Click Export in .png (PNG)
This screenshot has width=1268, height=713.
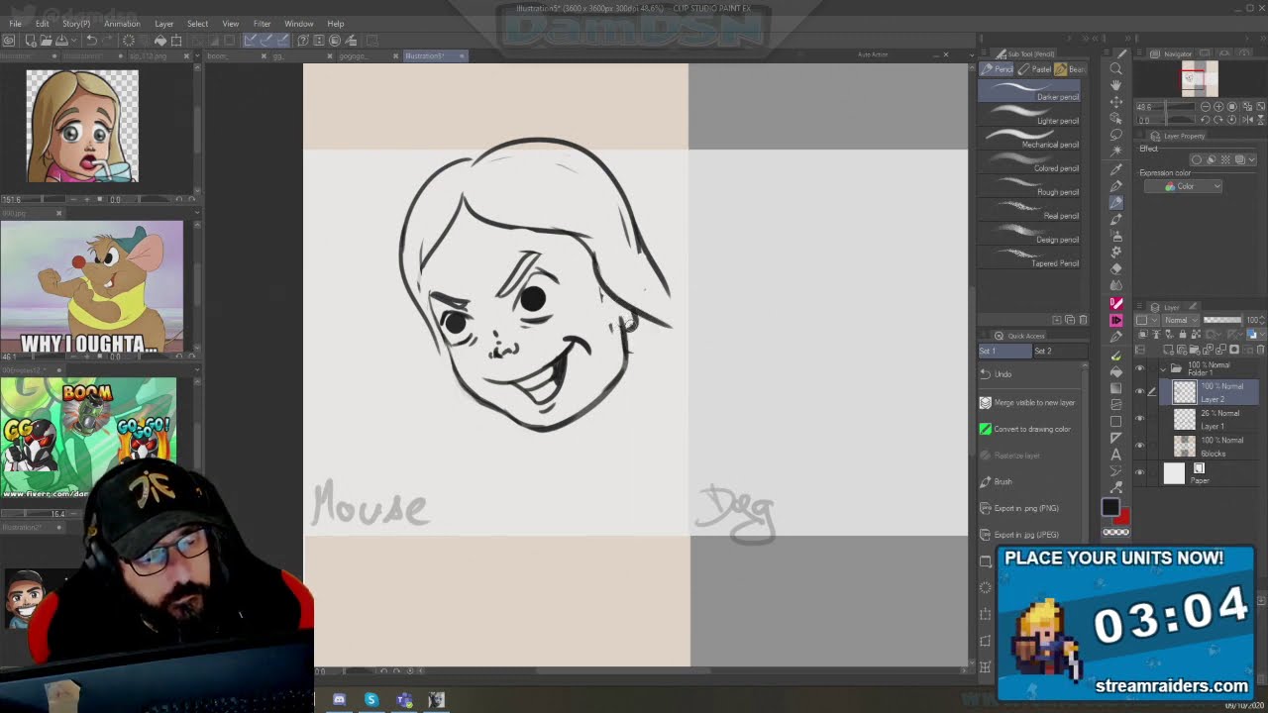coord(1031,508)
